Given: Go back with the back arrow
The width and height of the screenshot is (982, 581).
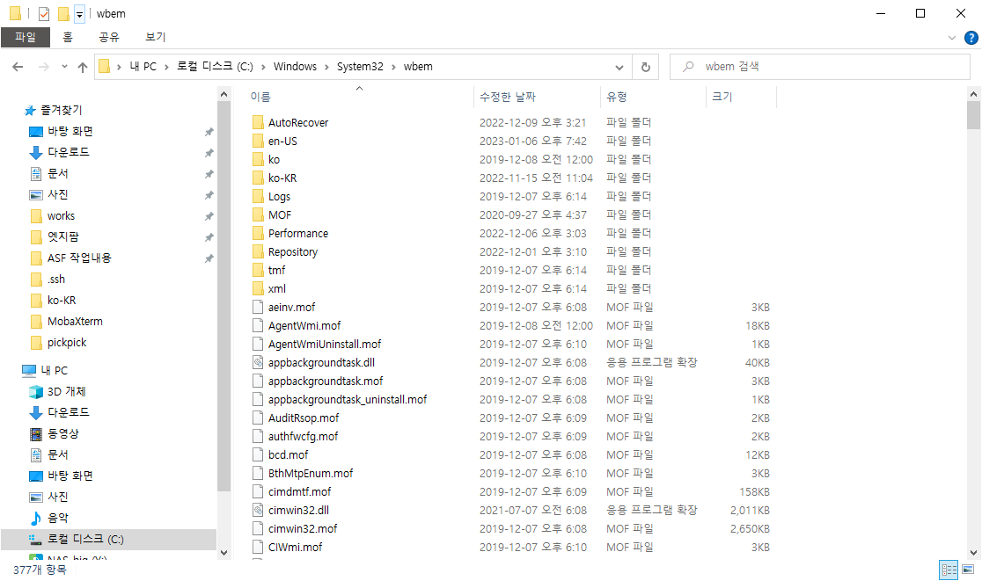Looking at the screenshot, I should click(18, 67).
